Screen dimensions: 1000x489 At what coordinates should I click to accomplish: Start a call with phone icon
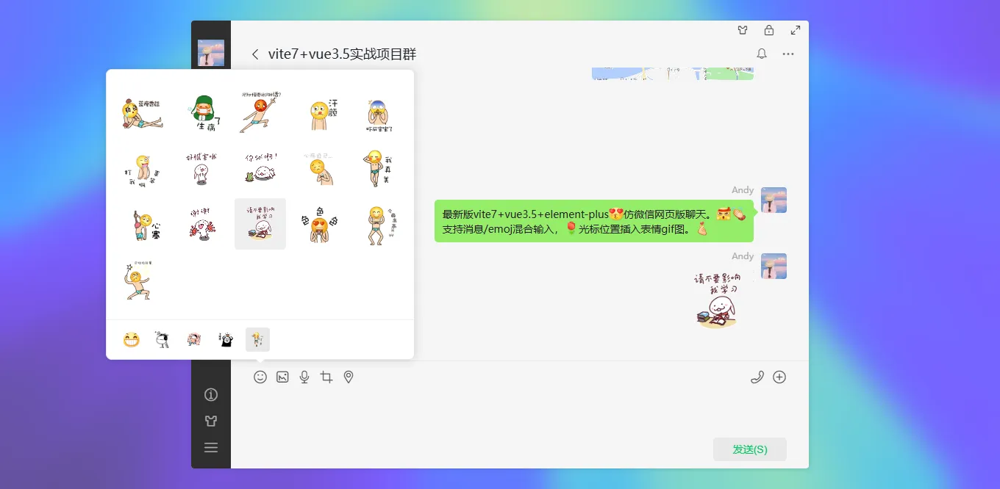[x=757, y=377]
